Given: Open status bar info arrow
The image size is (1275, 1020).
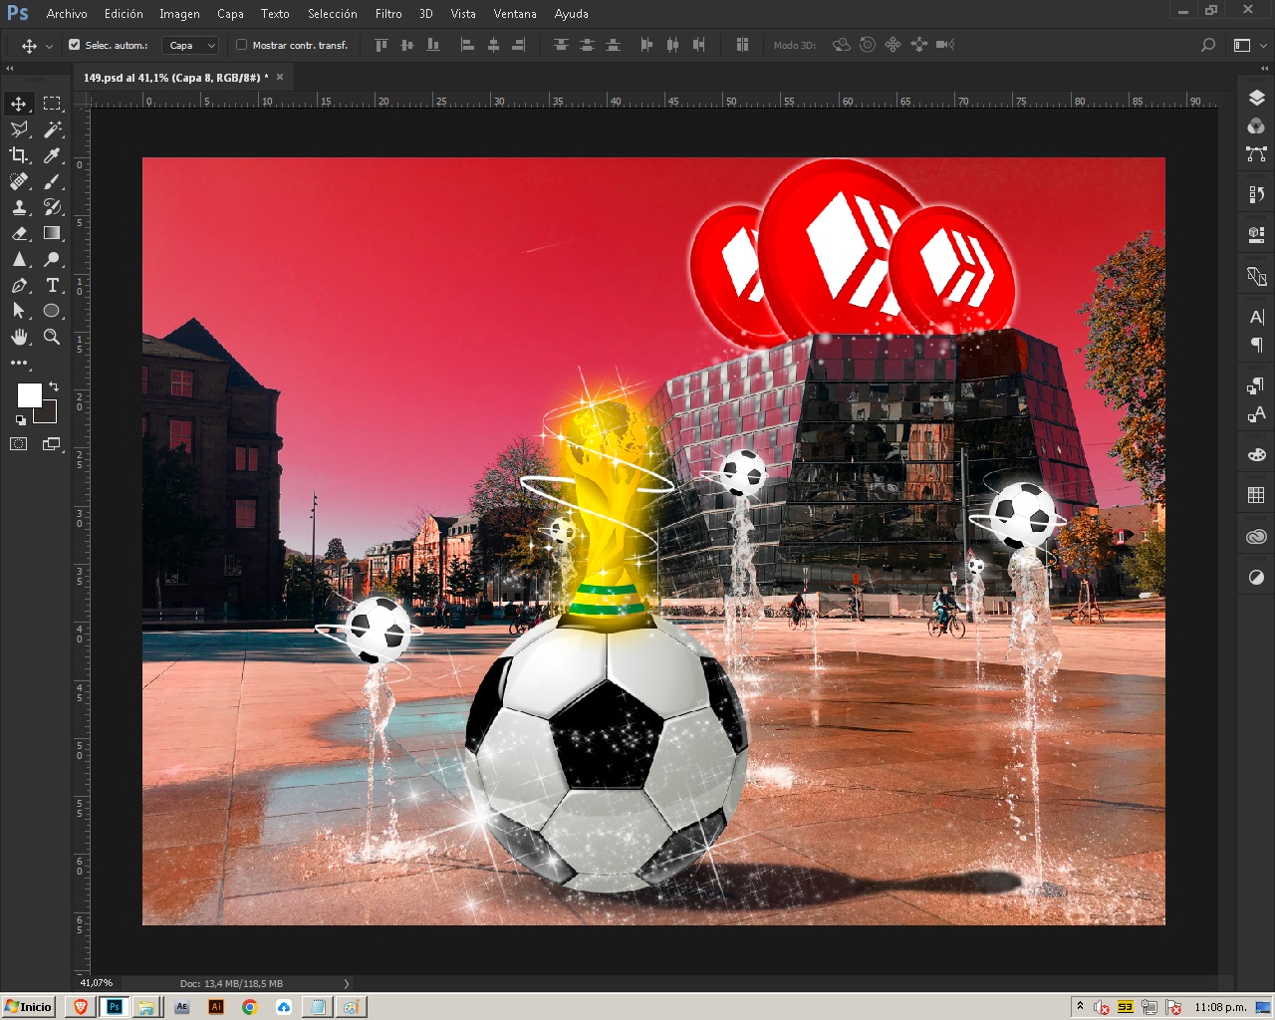Looking at the screenshot, I should click(347, 983).
